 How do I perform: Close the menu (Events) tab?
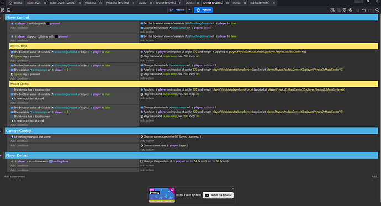[274, 3]
